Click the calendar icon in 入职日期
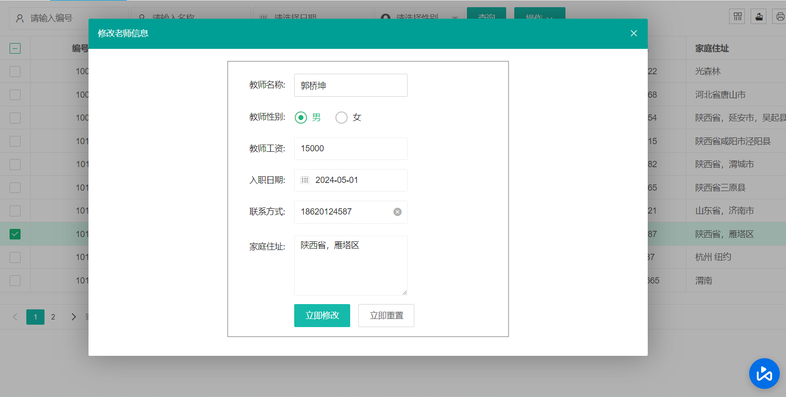 pos(305,180)
